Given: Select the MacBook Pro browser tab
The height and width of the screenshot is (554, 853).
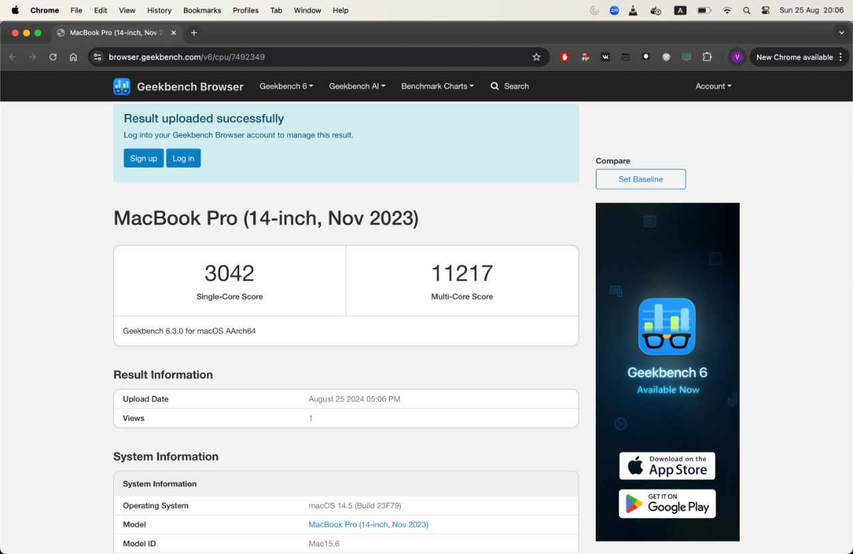Looking at the screenshot, I should [113, 32].
